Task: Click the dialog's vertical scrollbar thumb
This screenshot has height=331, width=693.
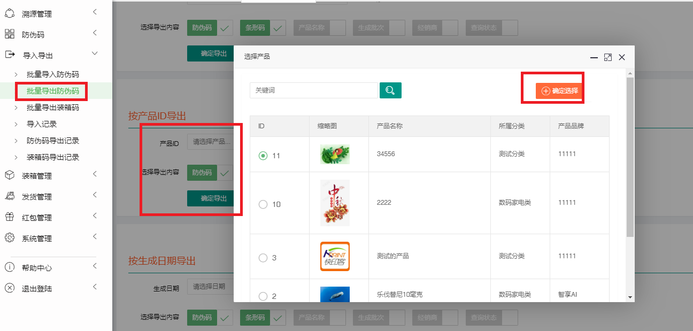Action: pos(630,155)
